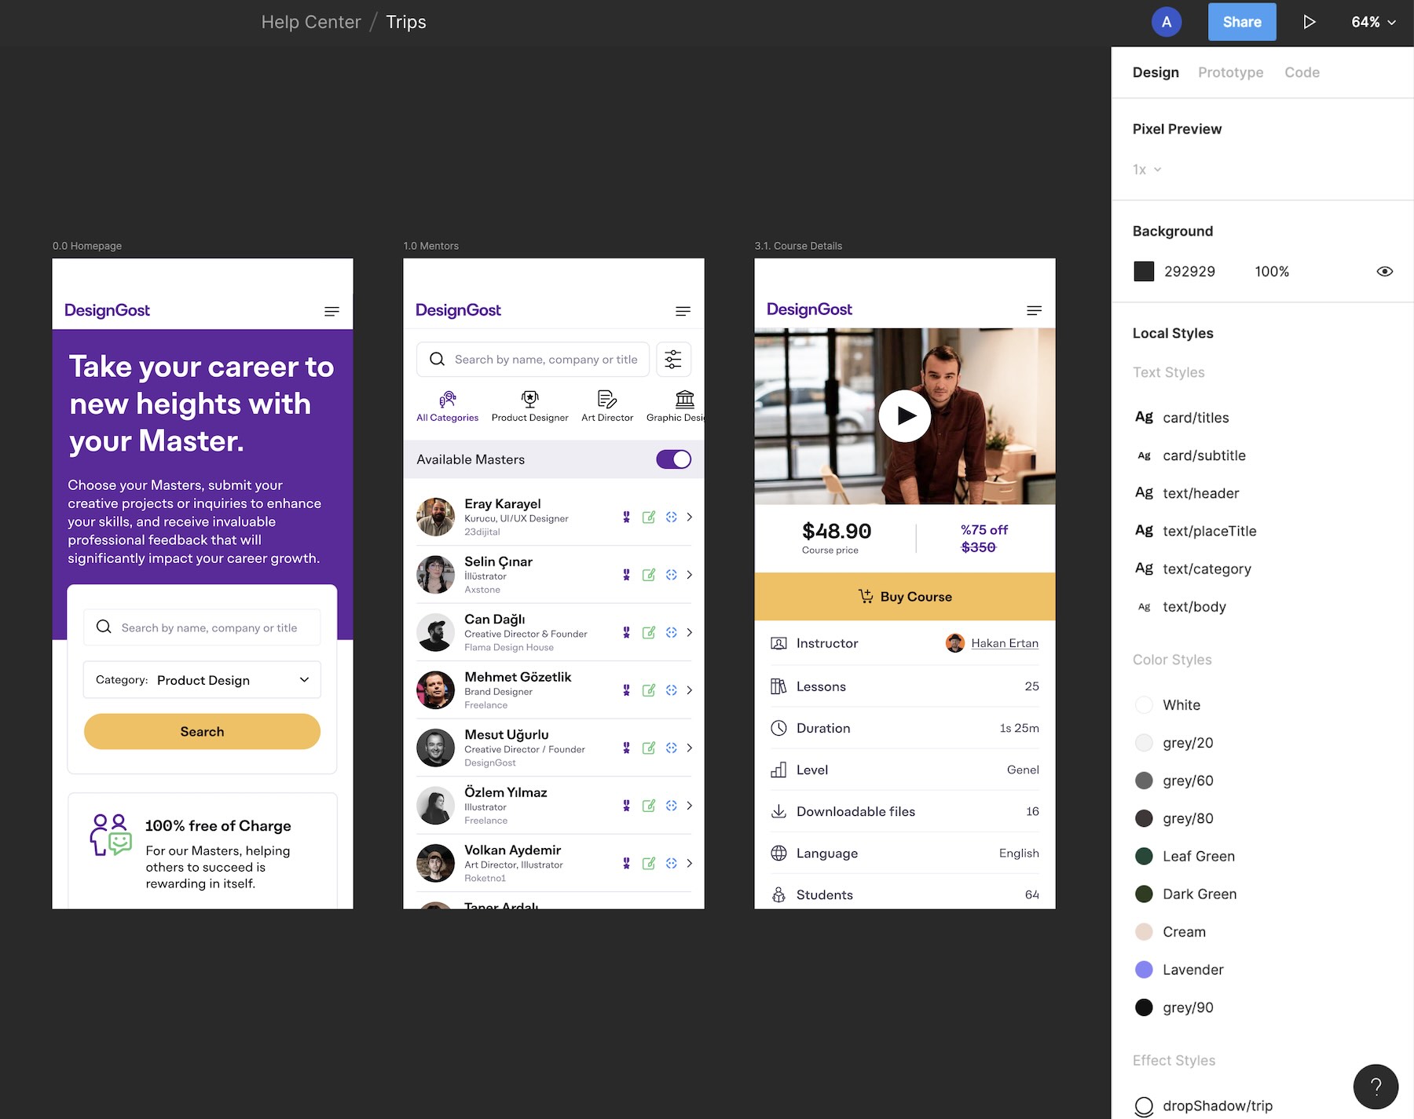Select the Product Designer category icon
1414x1119 pixels.
coord(529,400)
